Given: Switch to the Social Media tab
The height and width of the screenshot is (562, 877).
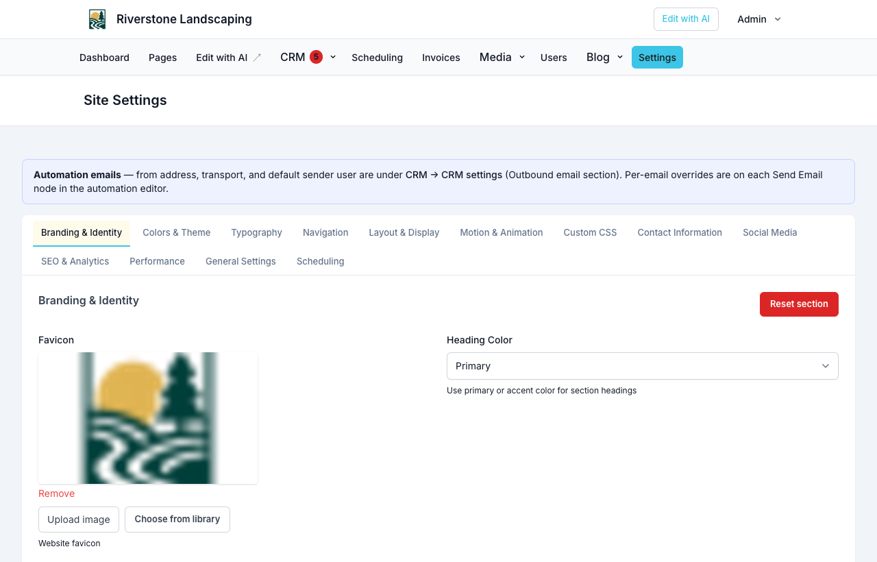Looking at the screenshot, I should [770, 232].
